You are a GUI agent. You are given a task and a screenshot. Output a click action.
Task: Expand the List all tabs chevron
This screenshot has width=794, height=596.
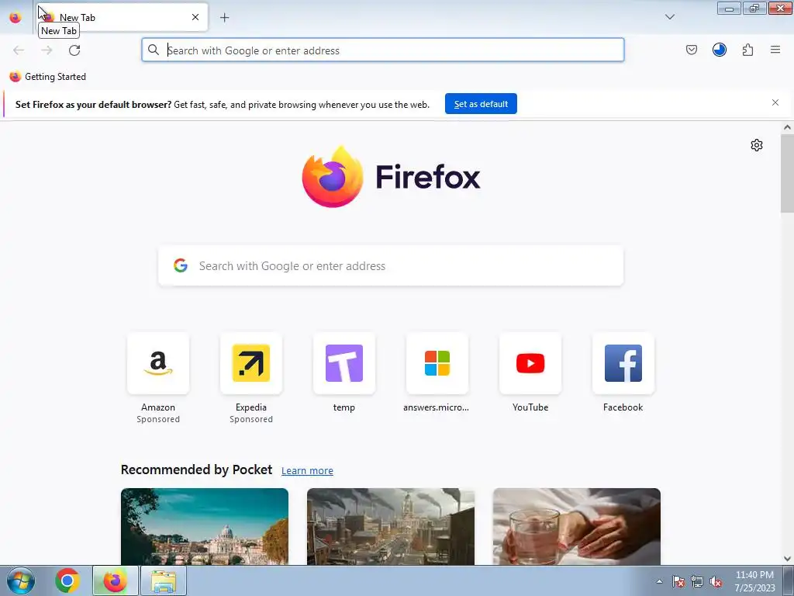pos(669,17)
